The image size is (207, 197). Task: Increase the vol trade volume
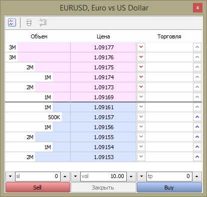pos(131,177)
